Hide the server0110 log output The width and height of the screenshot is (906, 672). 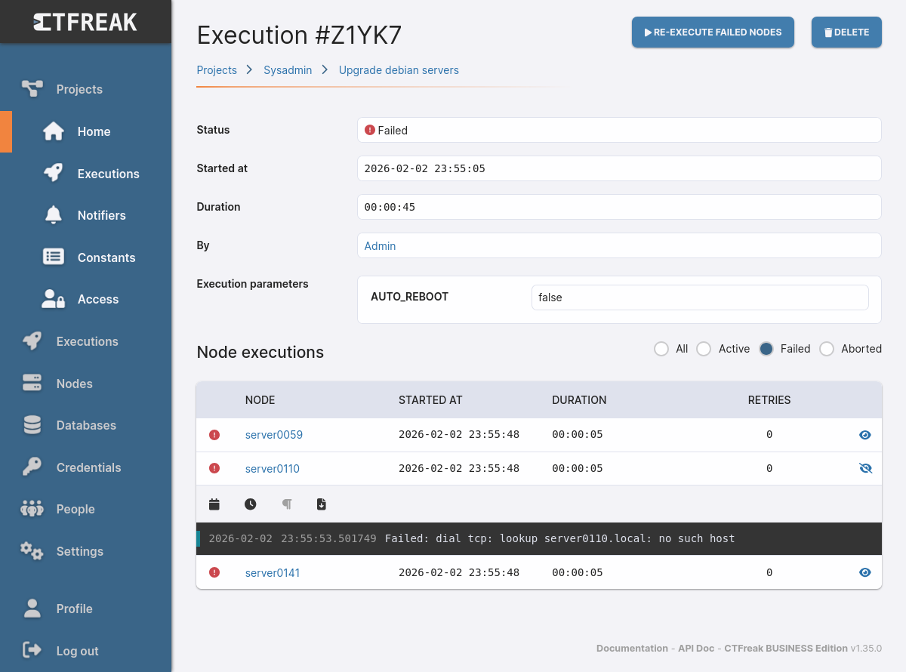[x=865, y=468]
